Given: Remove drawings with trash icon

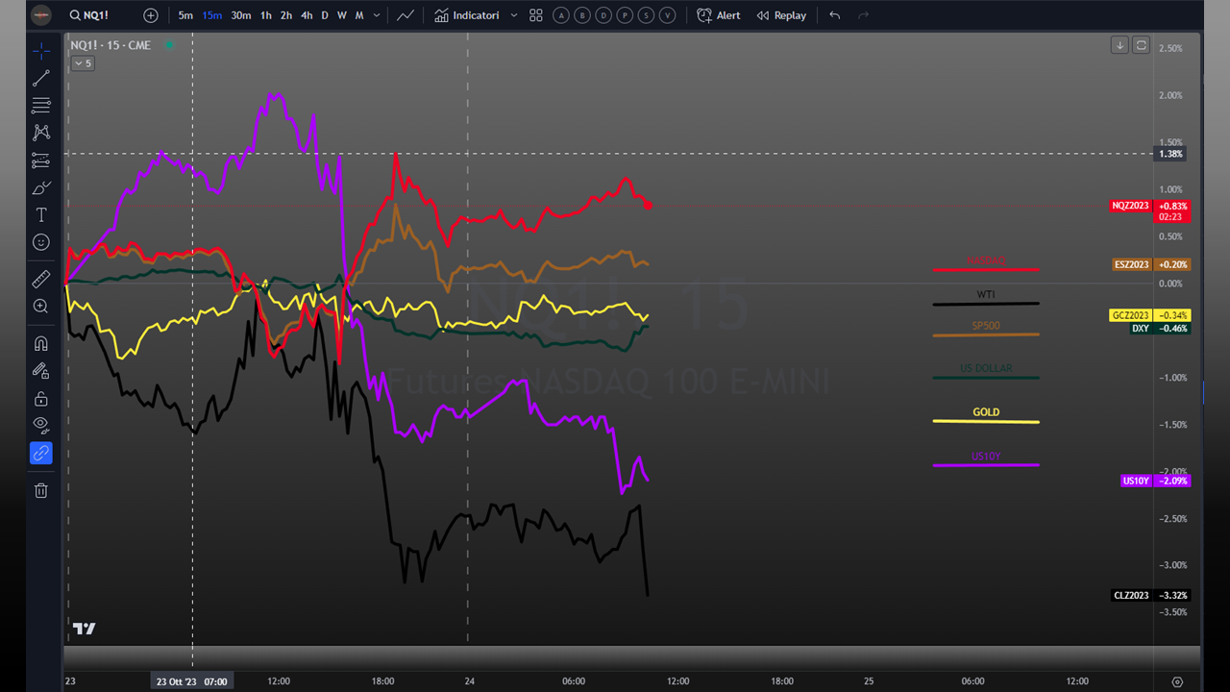Looking at the screenshot, I should point(41,490).
